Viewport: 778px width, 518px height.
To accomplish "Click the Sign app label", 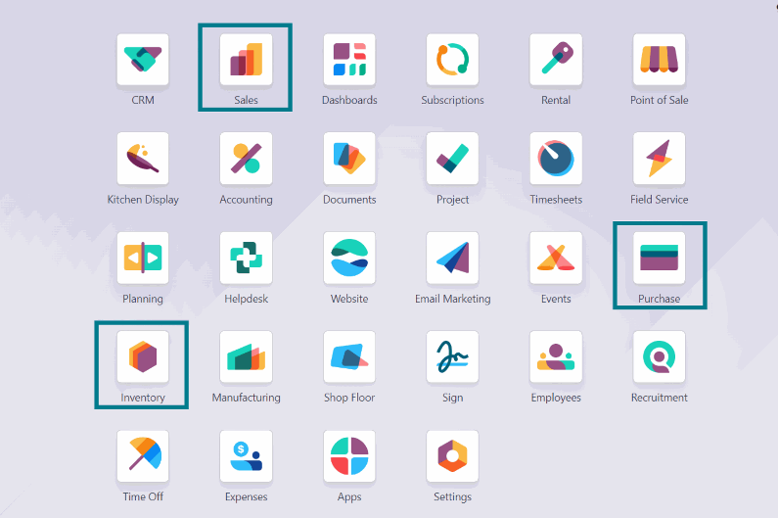I will click(x=452, y=398).
